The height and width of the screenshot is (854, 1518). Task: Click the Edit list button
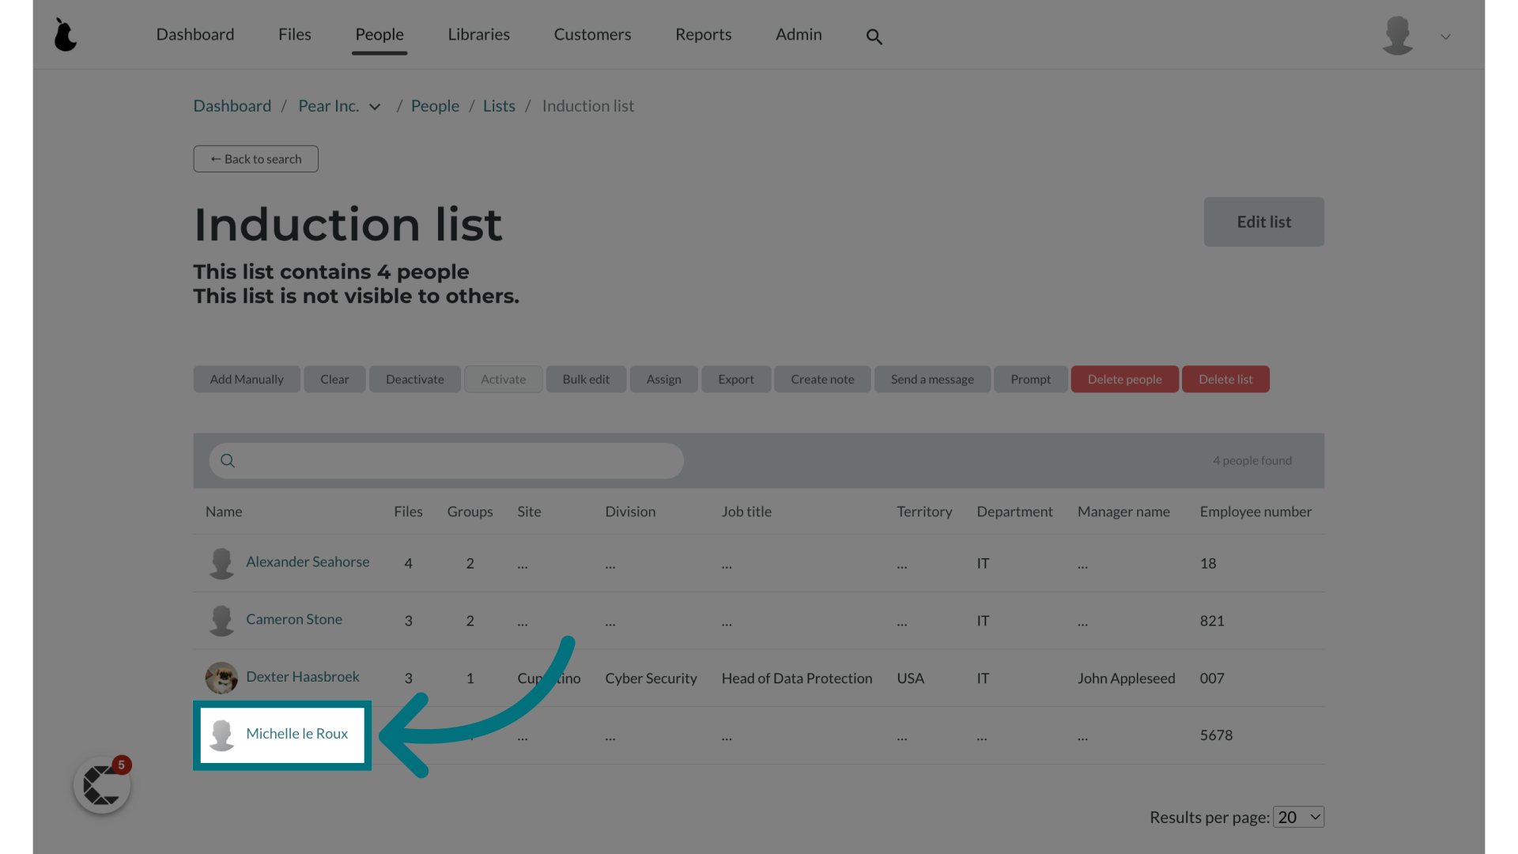pyautogui.click(x=1263, y=221)
